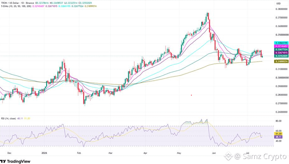The width and height of the screenshot is (289, 164).
Task: Click the 0.30000000 price axis label
Action: pyautogui.click(x=281, y=78)
